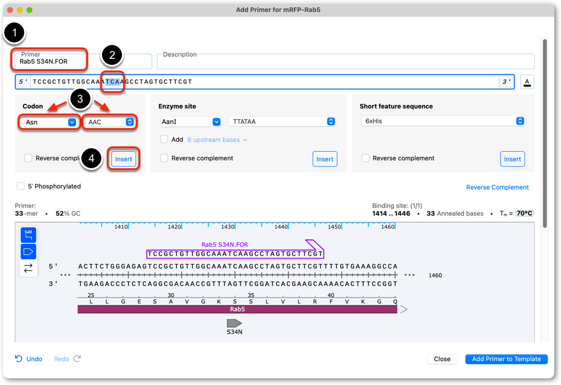This screenshot has width=561, height=385.
Task: Enable Short feature Reverse complement checkbox
Action: [365, 158]
